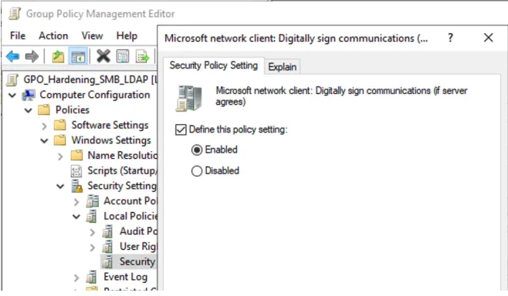Expand the Software Settings node
Viewport: 508px width, 296px height.
click(44, 126)
